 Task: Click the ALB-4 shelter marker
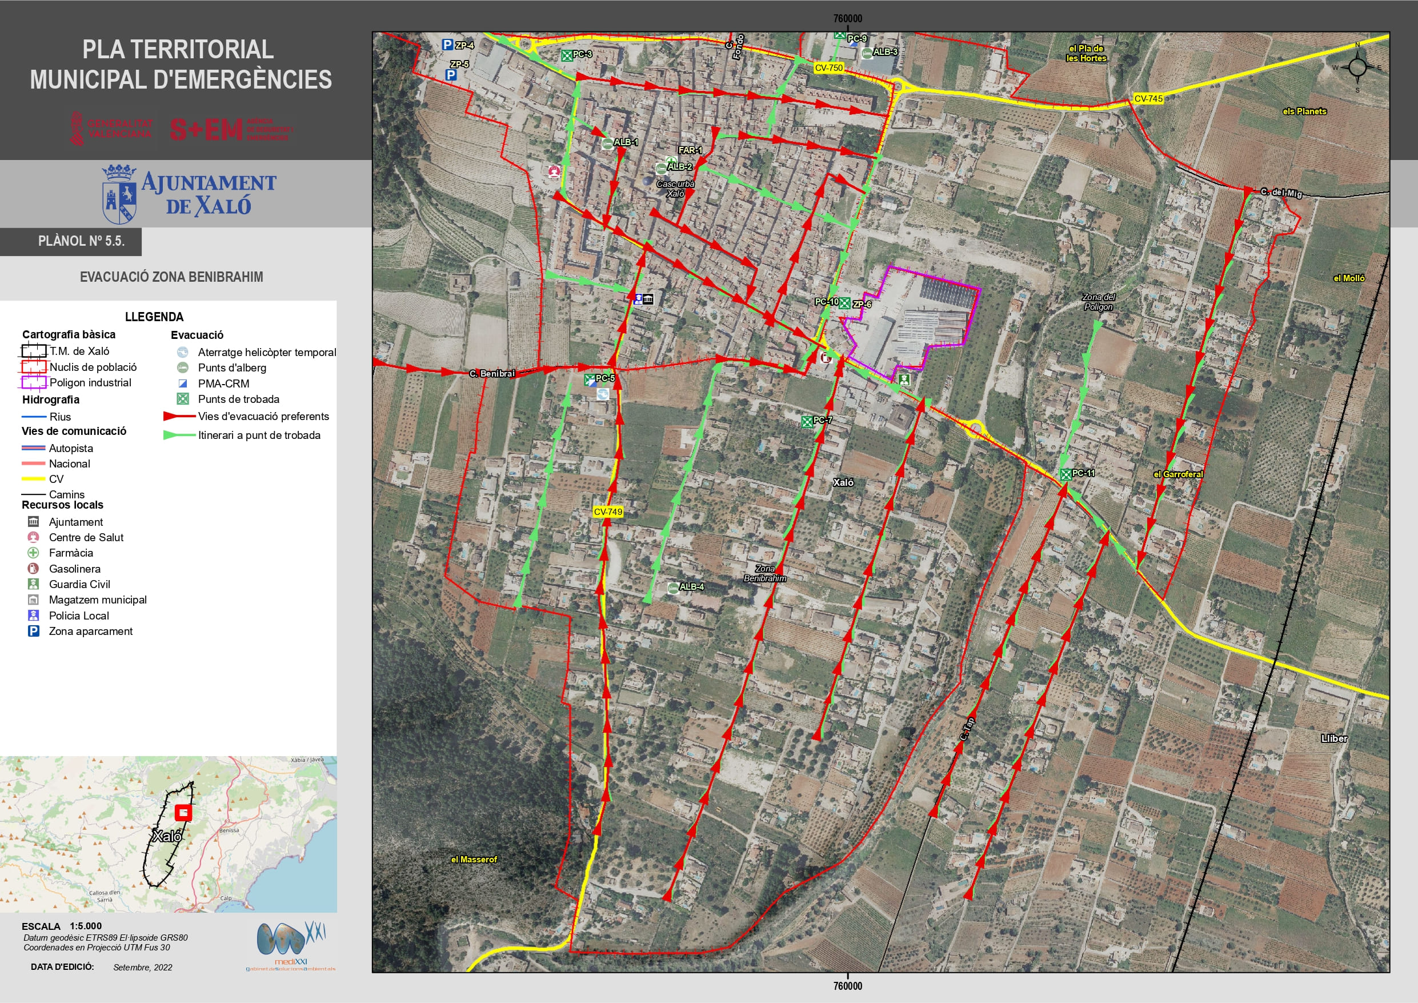click(x=673, y=588)
